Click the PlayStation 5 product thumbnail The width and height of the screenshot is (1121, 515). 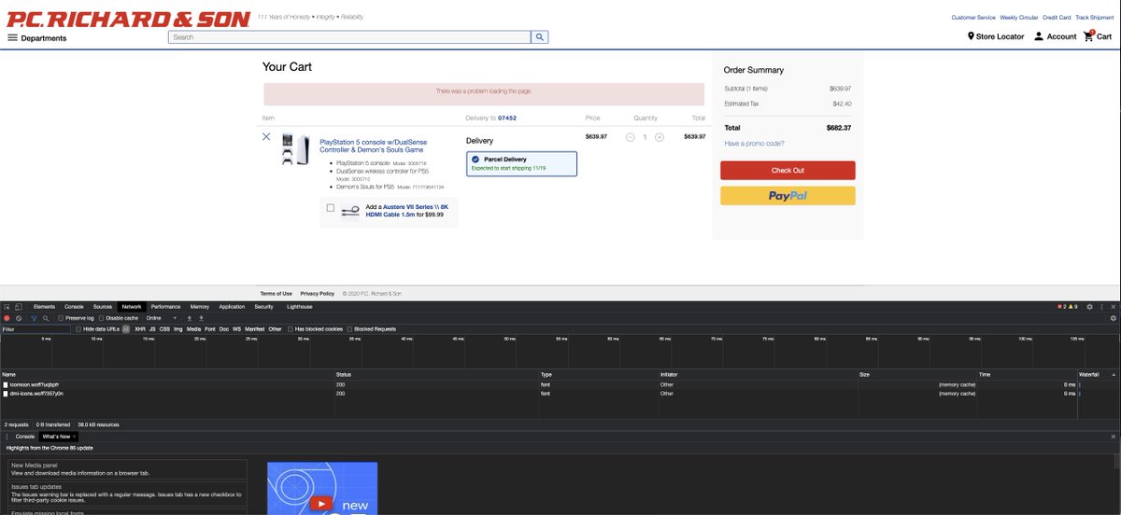295,150
